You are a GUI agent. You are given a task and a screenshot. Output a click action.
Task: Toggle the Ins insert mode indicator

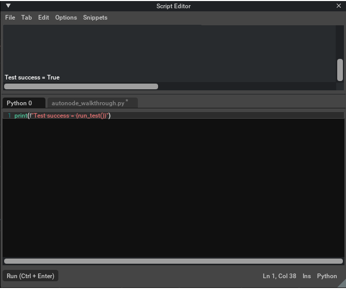[307, 276]
